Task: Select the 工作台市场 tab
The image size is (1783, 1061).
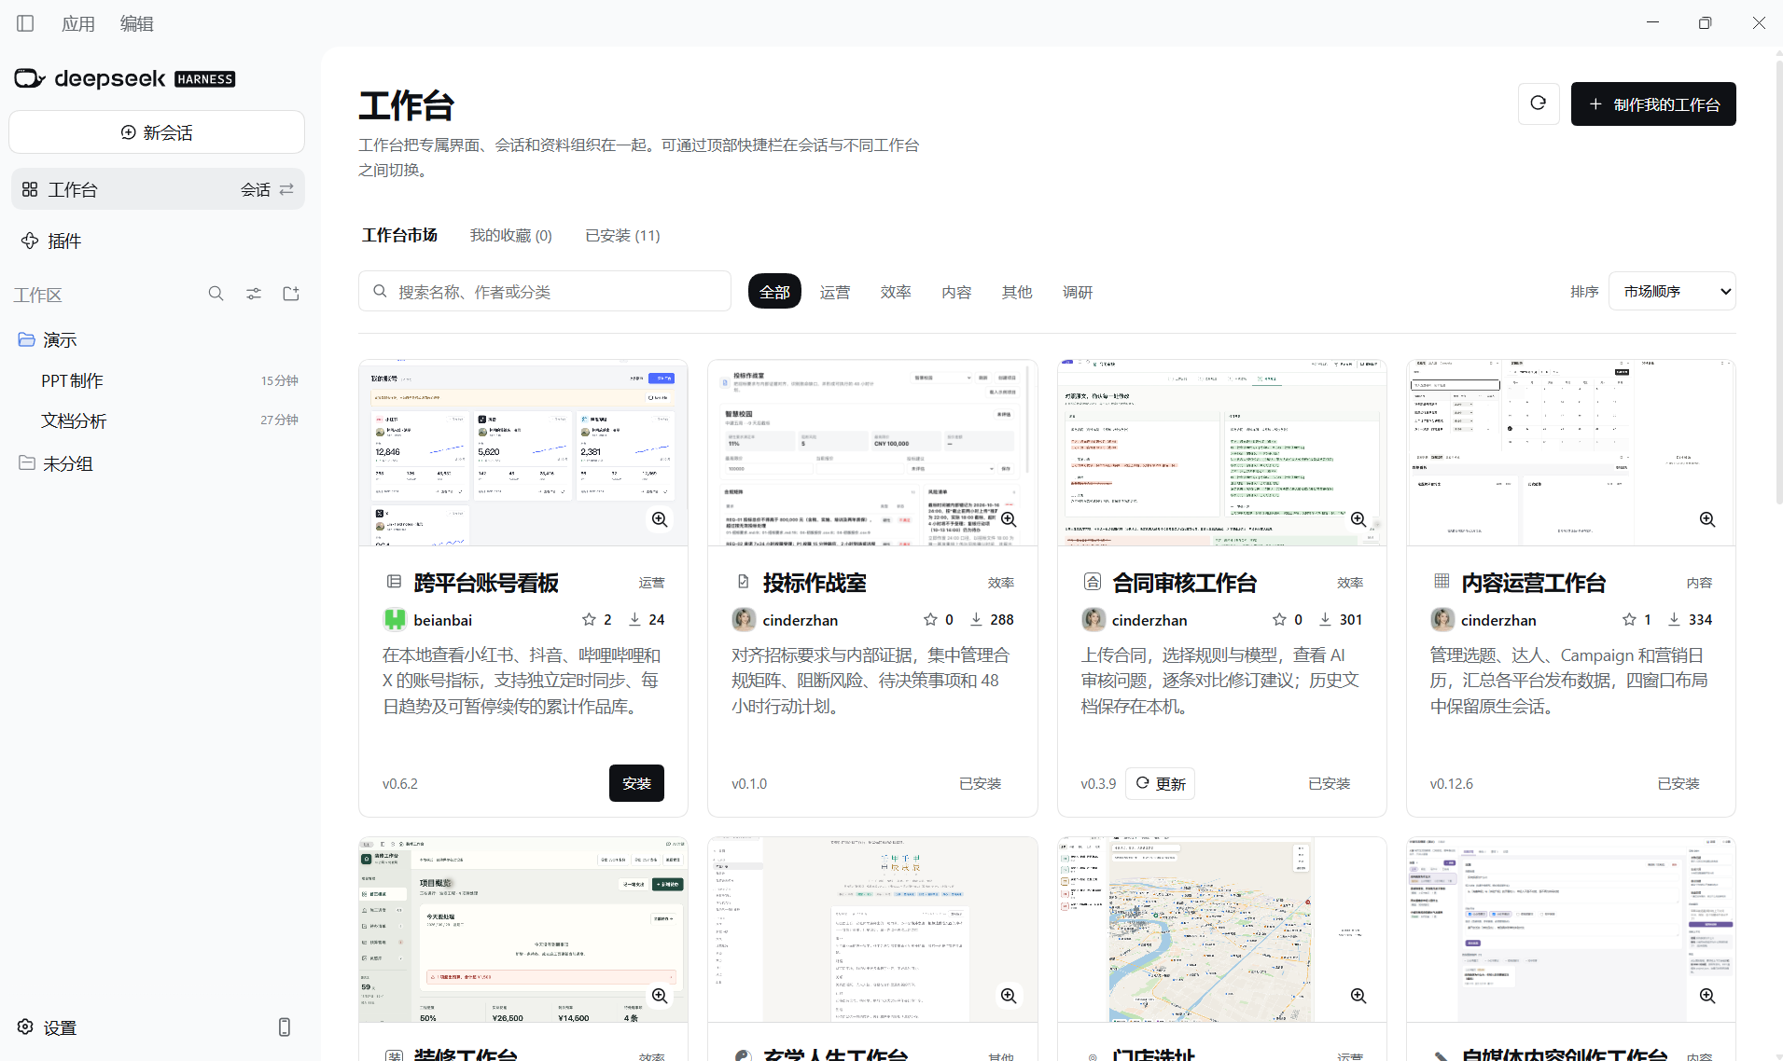Action: 399,235
